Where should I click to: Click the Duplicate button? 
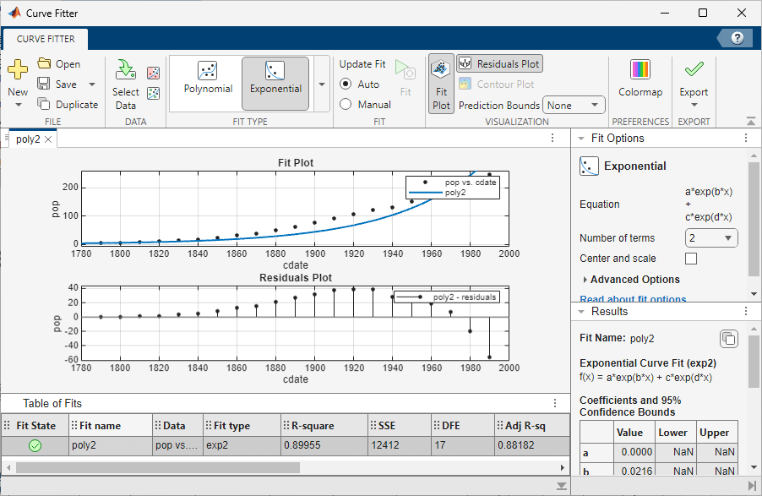[68, 105]
